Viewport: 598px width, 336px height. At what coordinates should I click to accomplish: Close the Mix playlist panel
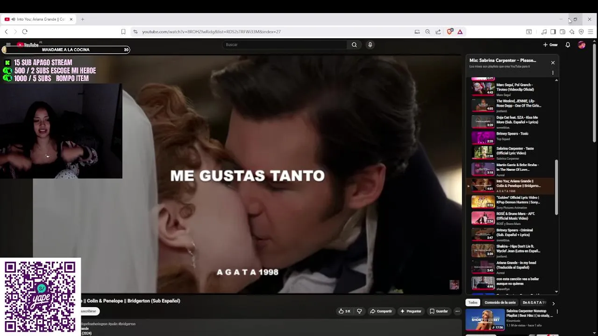point(553,63)
